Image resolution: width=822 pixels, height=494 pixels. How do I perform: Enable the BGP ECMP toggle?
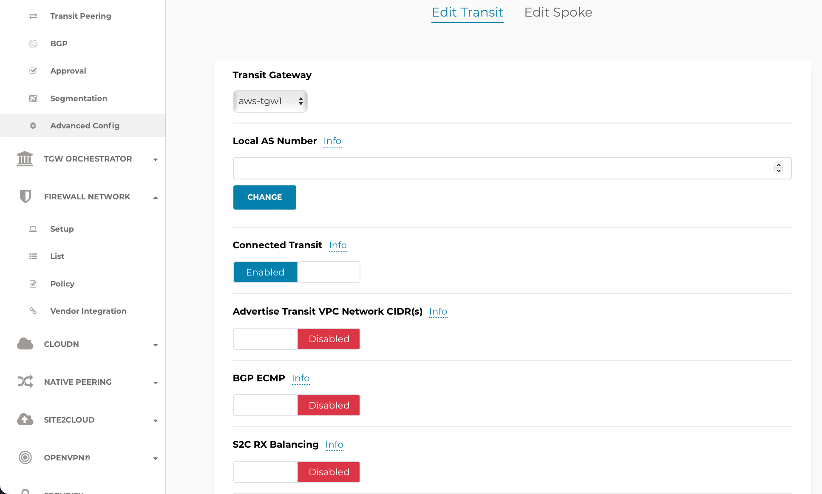point(265,405)
